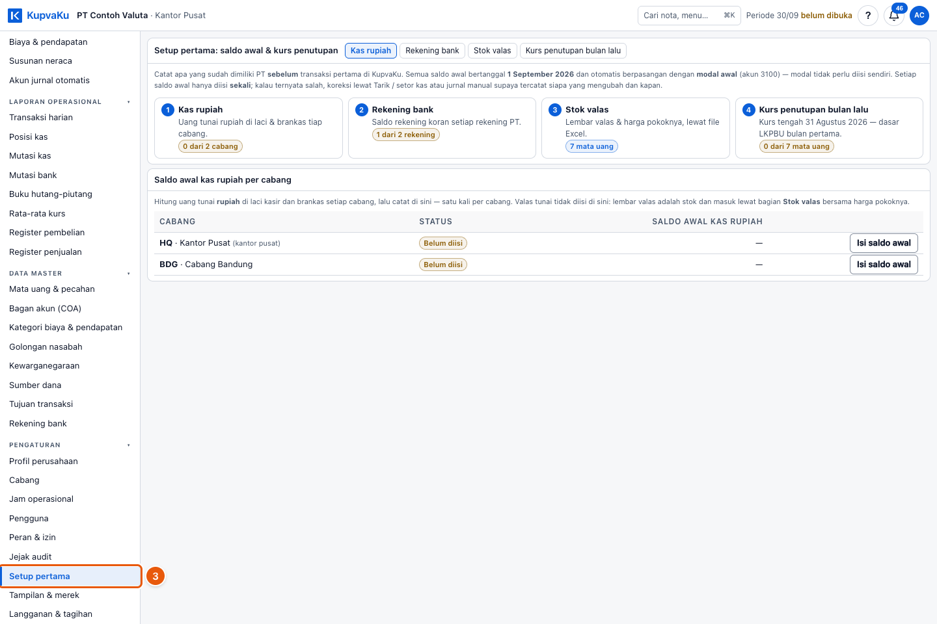The image size is (937, 624).
Task: Collapse the Pengaturan section
Action: tap(70, 445)
